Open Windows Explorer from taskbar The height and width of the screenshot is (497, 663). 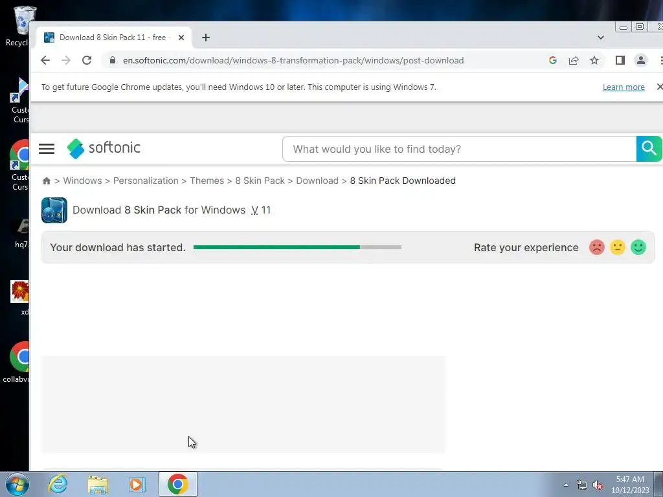98,484
